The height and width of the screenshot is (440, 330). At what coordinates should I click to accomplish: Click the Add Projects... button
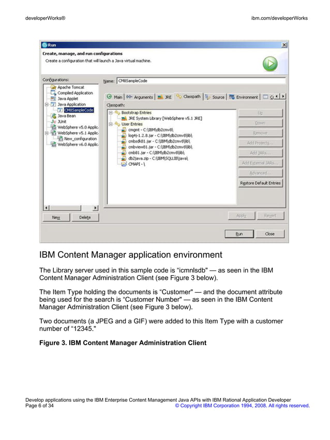pos(261,143)
